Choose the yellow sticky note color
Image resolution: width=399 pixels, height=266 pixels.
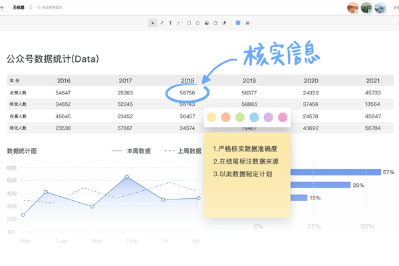pos(211,117)
